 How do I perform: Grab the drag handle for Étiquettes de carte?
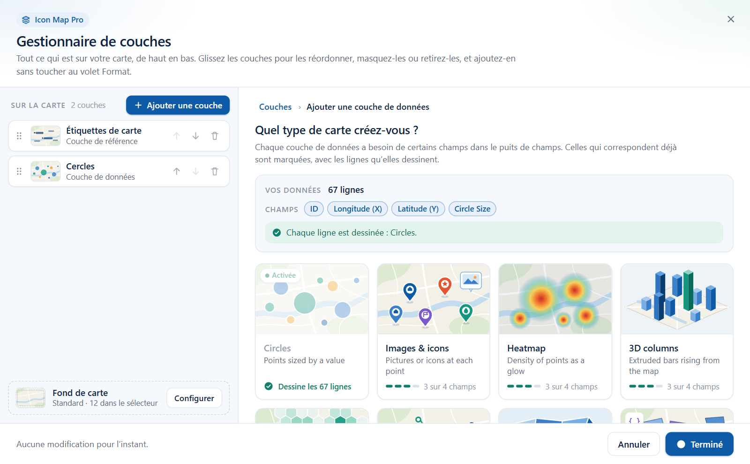pos(19,136)
